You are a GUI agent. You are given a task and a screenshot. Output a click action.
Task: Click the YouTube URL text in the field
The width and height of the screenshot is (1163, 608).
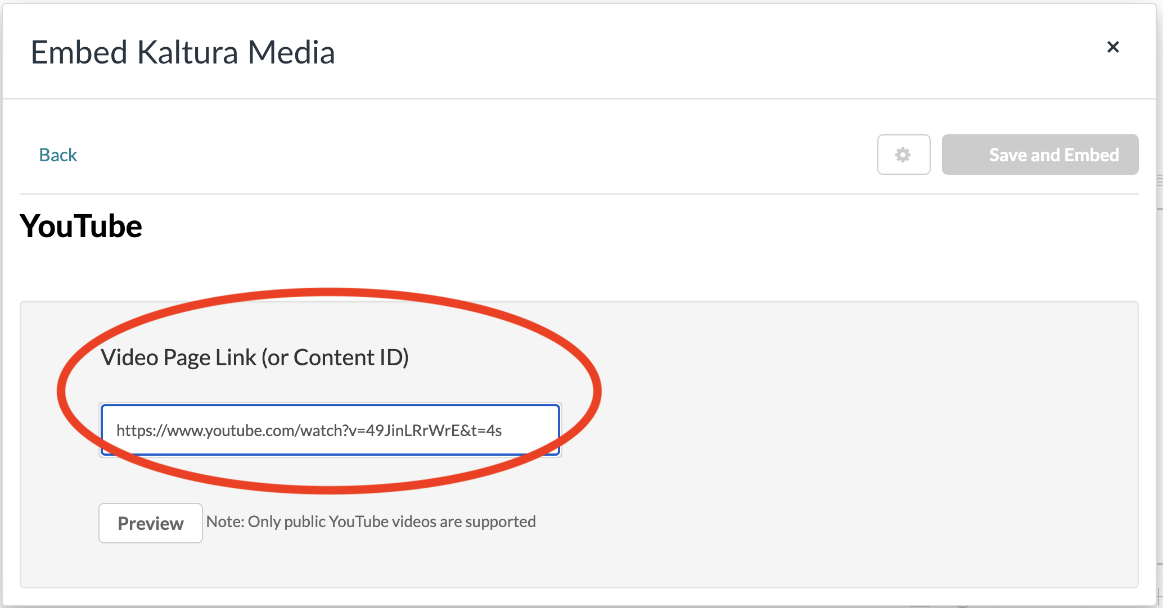point(309,430)
